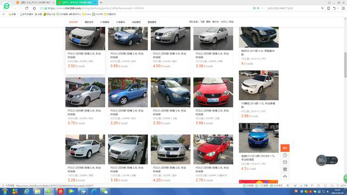
Task: Show the QR code icon in the sidebar
Action: click(285, 170)
